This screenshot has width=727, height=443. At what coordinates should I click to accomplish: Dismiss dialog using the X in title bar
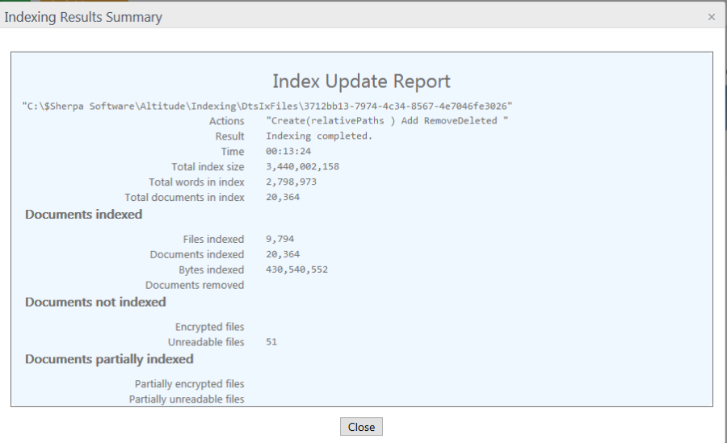pyautogui.click(x=711, y=17)
